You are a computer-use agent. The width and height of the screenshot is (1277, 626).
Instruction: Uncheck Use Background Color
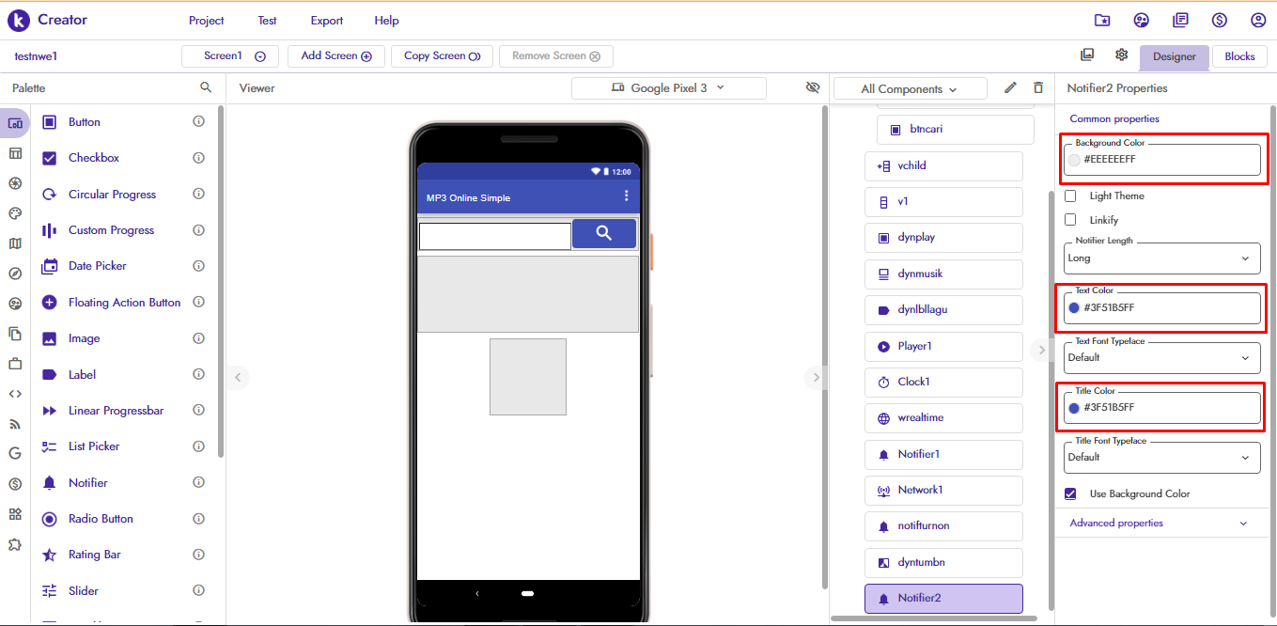pyautogui.click(x=1070, y=493)
